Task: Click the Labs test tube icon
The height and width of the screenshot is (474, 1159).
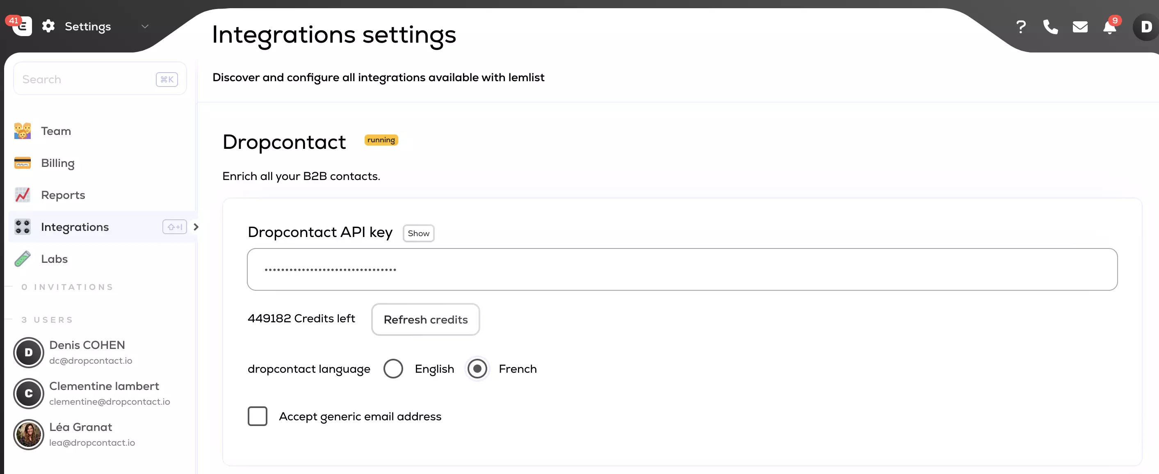Action: click(23, 259)
